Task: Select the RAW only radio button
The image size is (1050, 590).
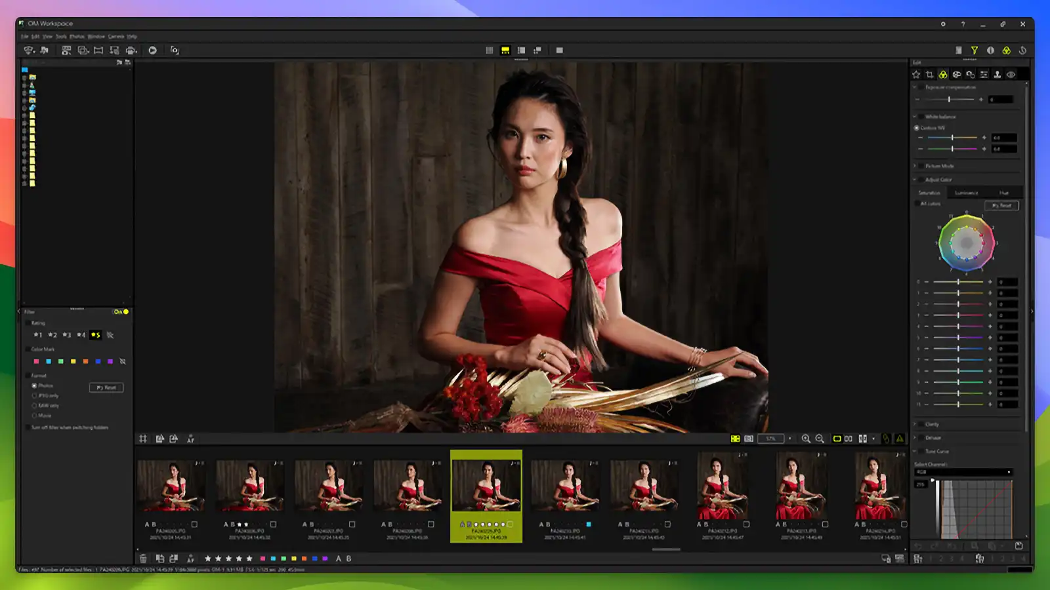Action: click(34, 405)
